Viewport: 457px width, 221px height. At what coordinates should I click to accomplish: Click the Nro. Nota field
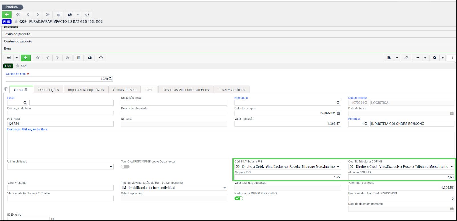click(x=60, y=124)
